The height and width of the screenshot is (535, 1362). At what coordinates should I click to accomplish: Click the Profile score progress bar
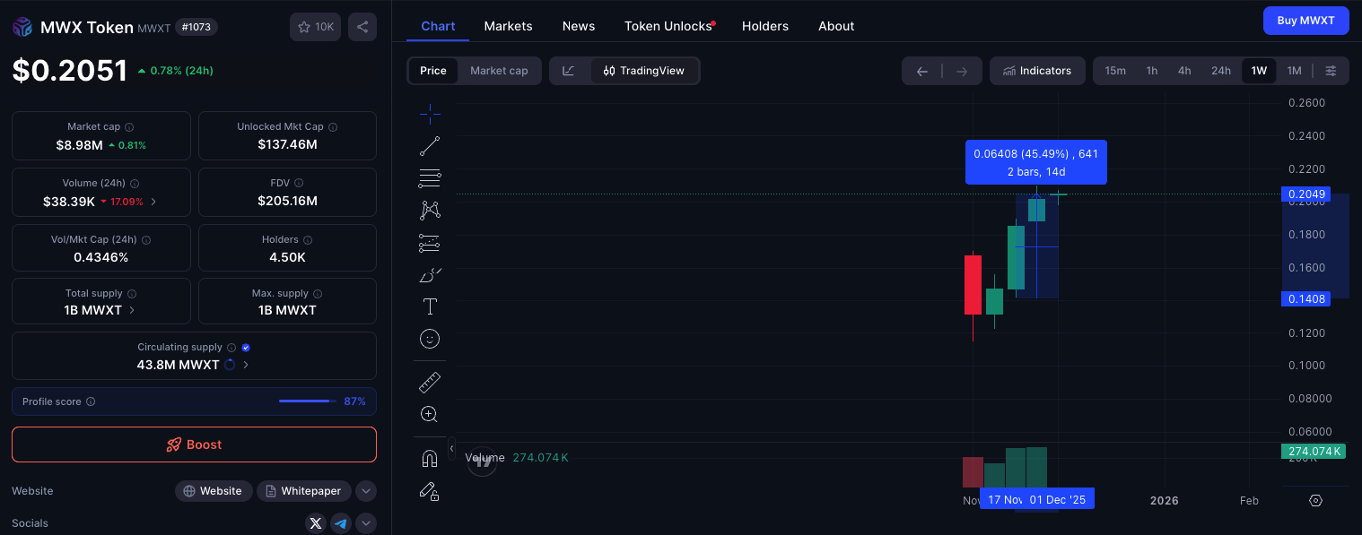307,401
